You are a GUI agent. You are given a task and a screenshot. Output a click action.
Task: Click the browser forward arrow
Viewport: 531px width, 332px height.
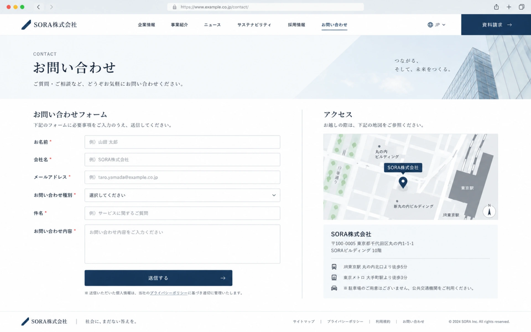pyautogui.click(x=51, y=7)
